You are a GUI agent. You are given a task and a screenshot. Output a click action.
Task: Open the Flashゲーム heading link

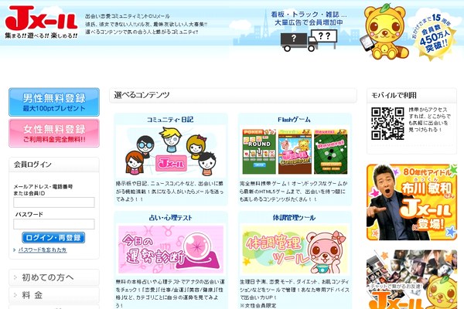pyautogui.click(x=294, y=120)
